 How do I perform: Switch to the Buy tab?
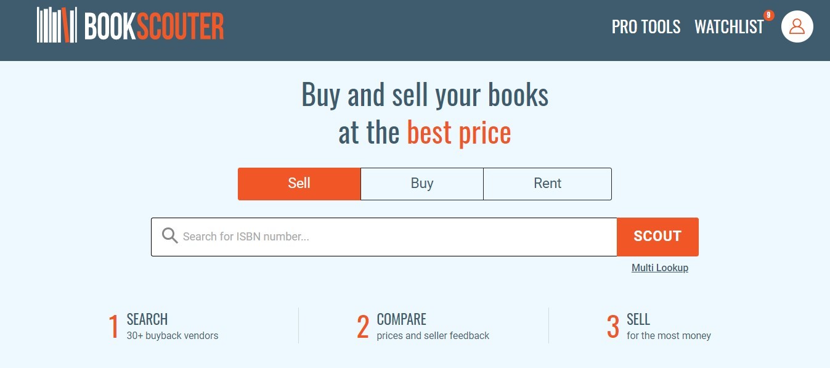421,183
